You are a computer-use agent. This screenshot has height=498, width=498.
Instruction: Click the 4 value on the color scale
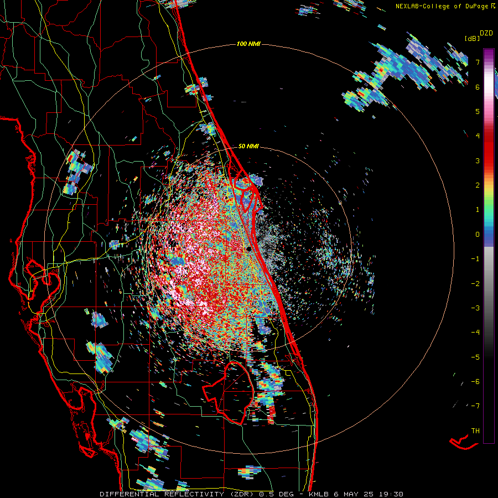pos(478,136)
